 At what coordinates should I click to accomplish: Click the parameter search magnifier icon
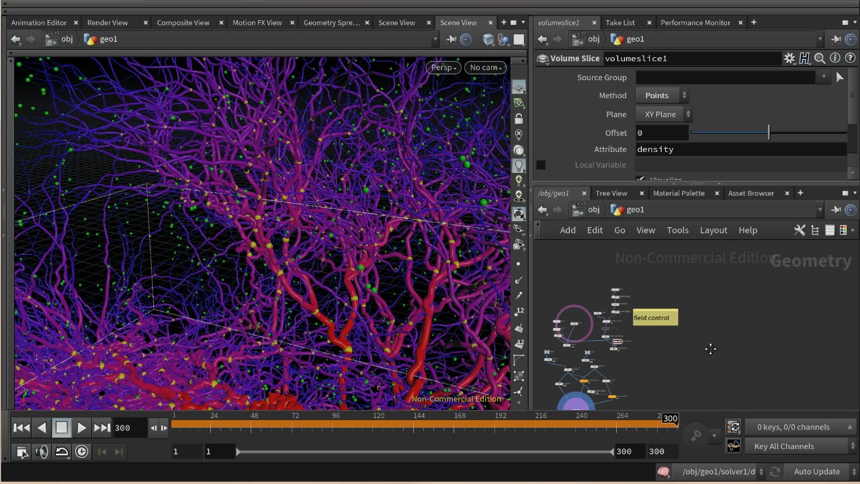(820, 58)
